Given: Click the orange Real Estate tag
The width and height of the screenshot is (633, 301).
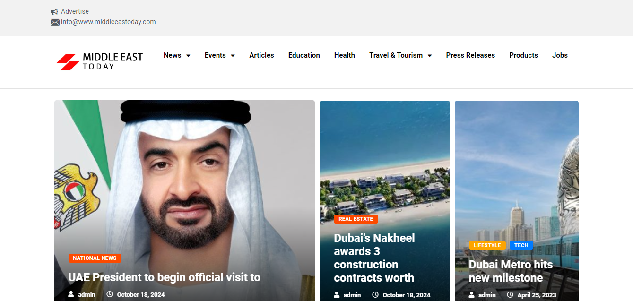Looking at the screenshot, I should click(x=356, y=219).
